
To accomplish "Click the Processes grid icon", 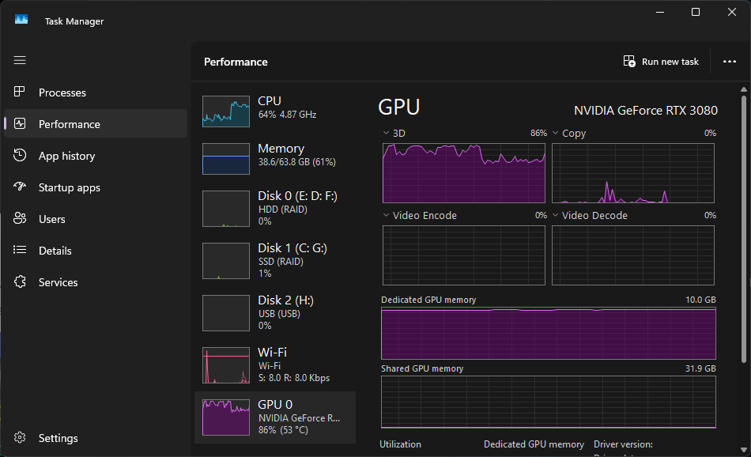I will tap(19, 92).
